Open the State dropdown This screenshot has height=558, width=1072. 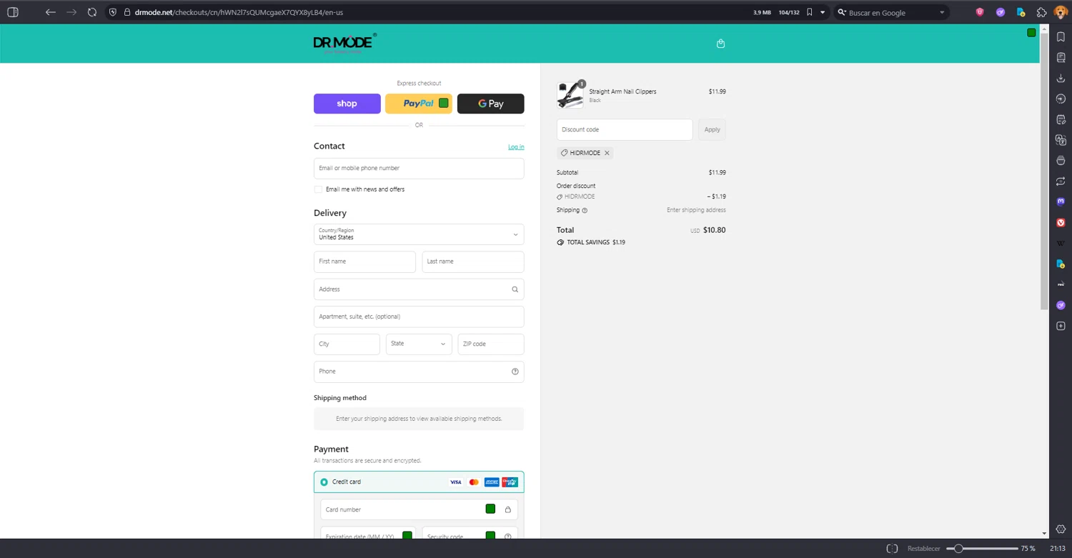pyautogui.click(x=419, y=344)
